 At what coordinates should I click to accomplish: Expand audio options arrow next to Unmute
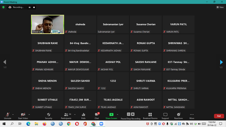tap(13, 114)
